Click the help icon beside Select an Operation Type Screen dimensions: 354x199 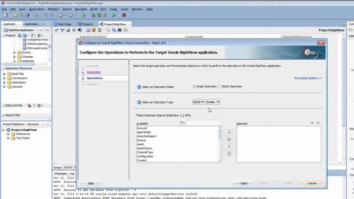(139, 102)
